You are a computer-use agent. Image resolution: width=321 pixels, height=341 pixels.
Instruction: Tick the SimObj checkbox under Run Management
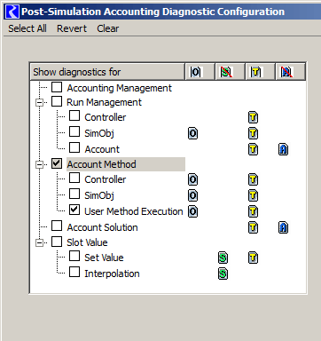[x=74, y=131]
